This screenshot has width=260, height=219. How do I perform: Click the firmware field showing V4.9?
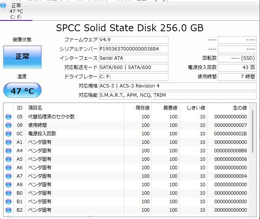point(133,40)
